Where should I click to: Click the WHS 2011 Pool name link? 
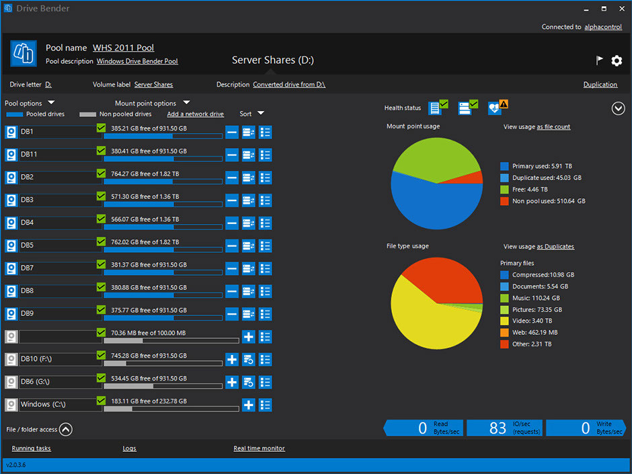[x=123, y=48]
